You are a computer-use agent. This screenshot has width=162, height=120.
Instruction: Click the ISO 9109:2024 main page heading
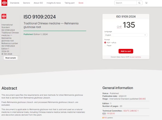(40, 17)
